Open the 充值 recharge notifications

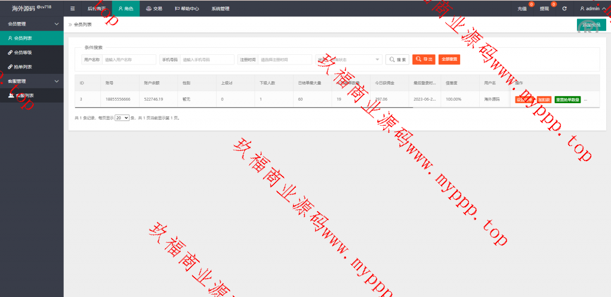tap(522, 9)
